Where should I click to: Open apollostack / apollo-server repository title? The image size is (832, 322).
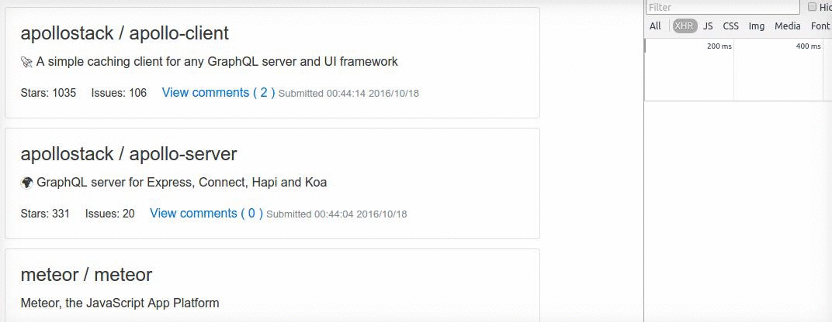click(x=129, y=154)
